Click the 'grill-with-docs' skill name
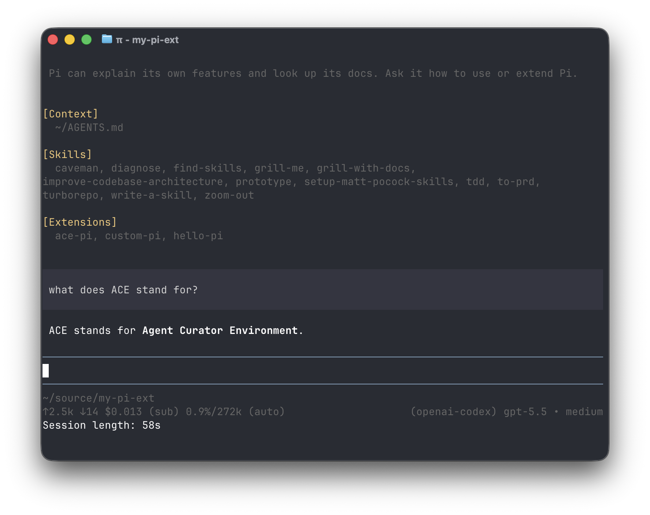 (363, 168)
